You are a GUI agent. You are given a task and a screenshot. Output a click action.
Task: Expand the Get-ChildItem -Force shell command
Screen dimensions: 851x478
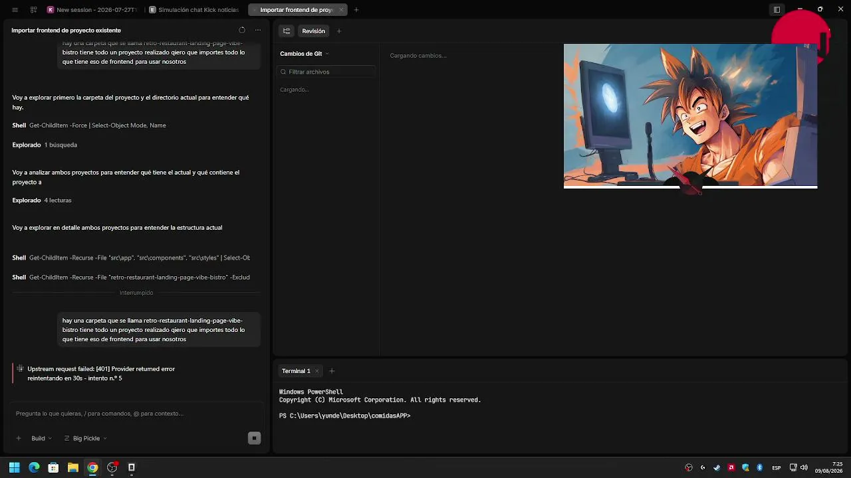89,125
